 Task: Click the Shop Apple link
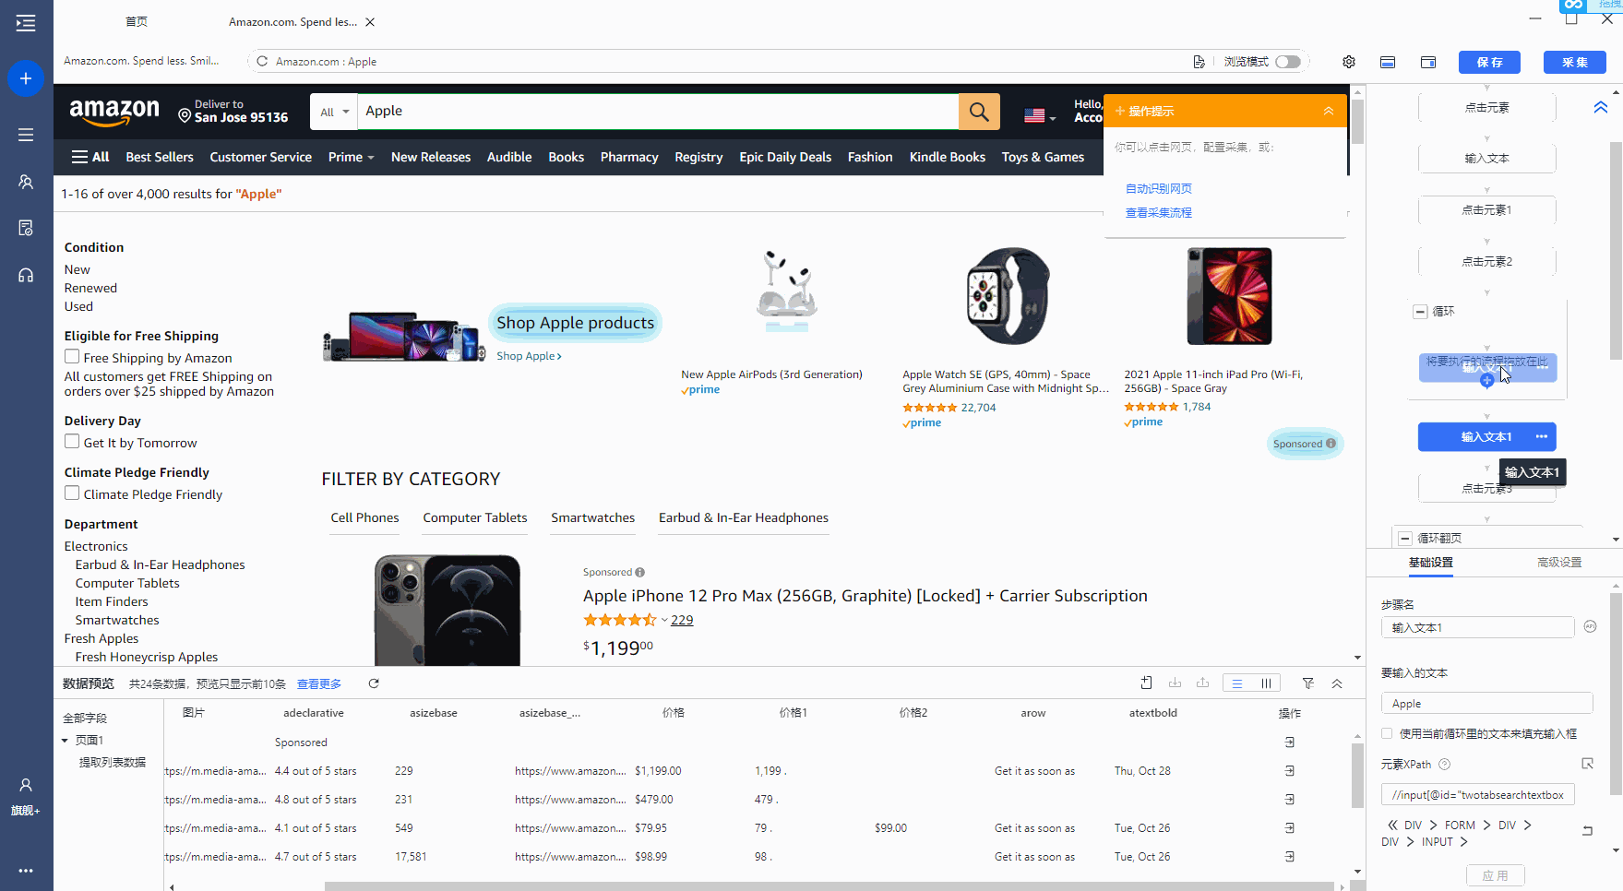(x=529, y=356)
